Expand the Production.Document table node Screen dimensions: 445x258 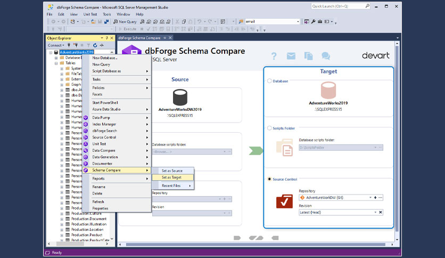tap(62, 219)
